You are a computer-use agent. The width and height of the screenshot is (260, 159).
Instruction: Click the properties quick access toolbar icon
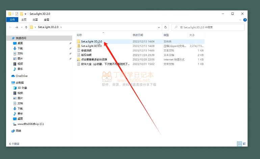[17, 14]
